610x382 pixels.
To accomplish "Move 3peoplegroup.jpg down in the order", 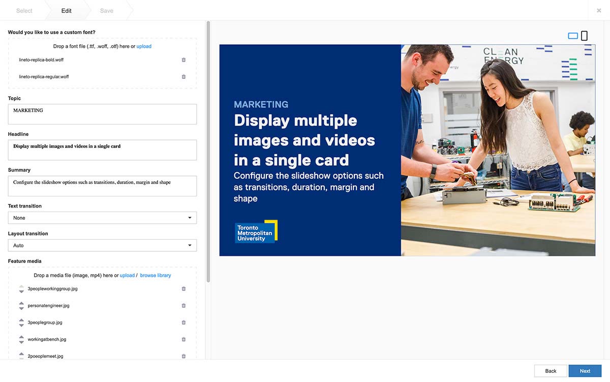I will coord(21,325).
